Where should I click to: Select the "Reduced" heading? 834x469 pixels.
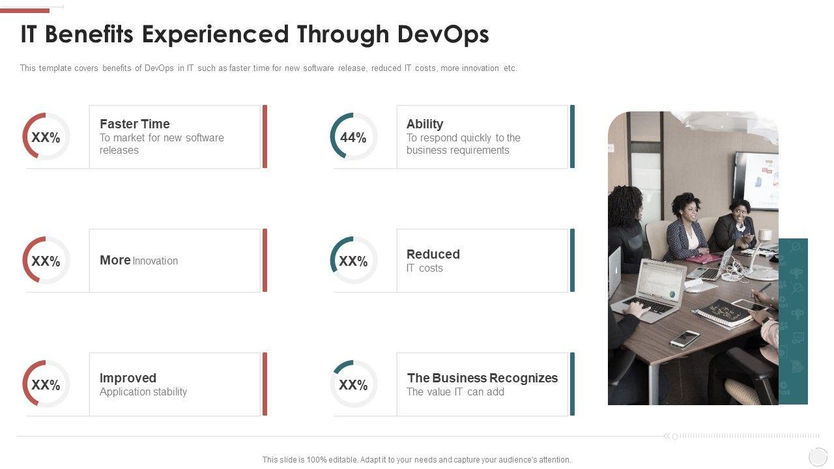pos(433,254)
